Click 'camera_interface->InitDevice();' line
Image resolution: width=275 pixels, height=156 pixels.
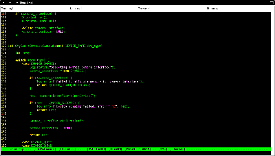point(57,121)
